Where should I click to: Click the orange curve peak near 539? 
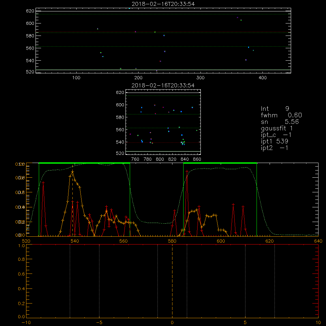coord(72,171)
